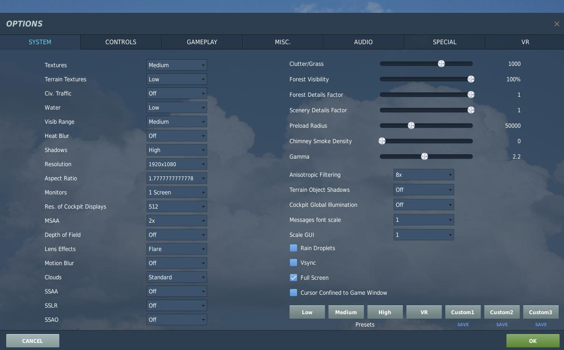Expand the Lens Effects dropdown
564x350 pixels.
tap(177, 249)
